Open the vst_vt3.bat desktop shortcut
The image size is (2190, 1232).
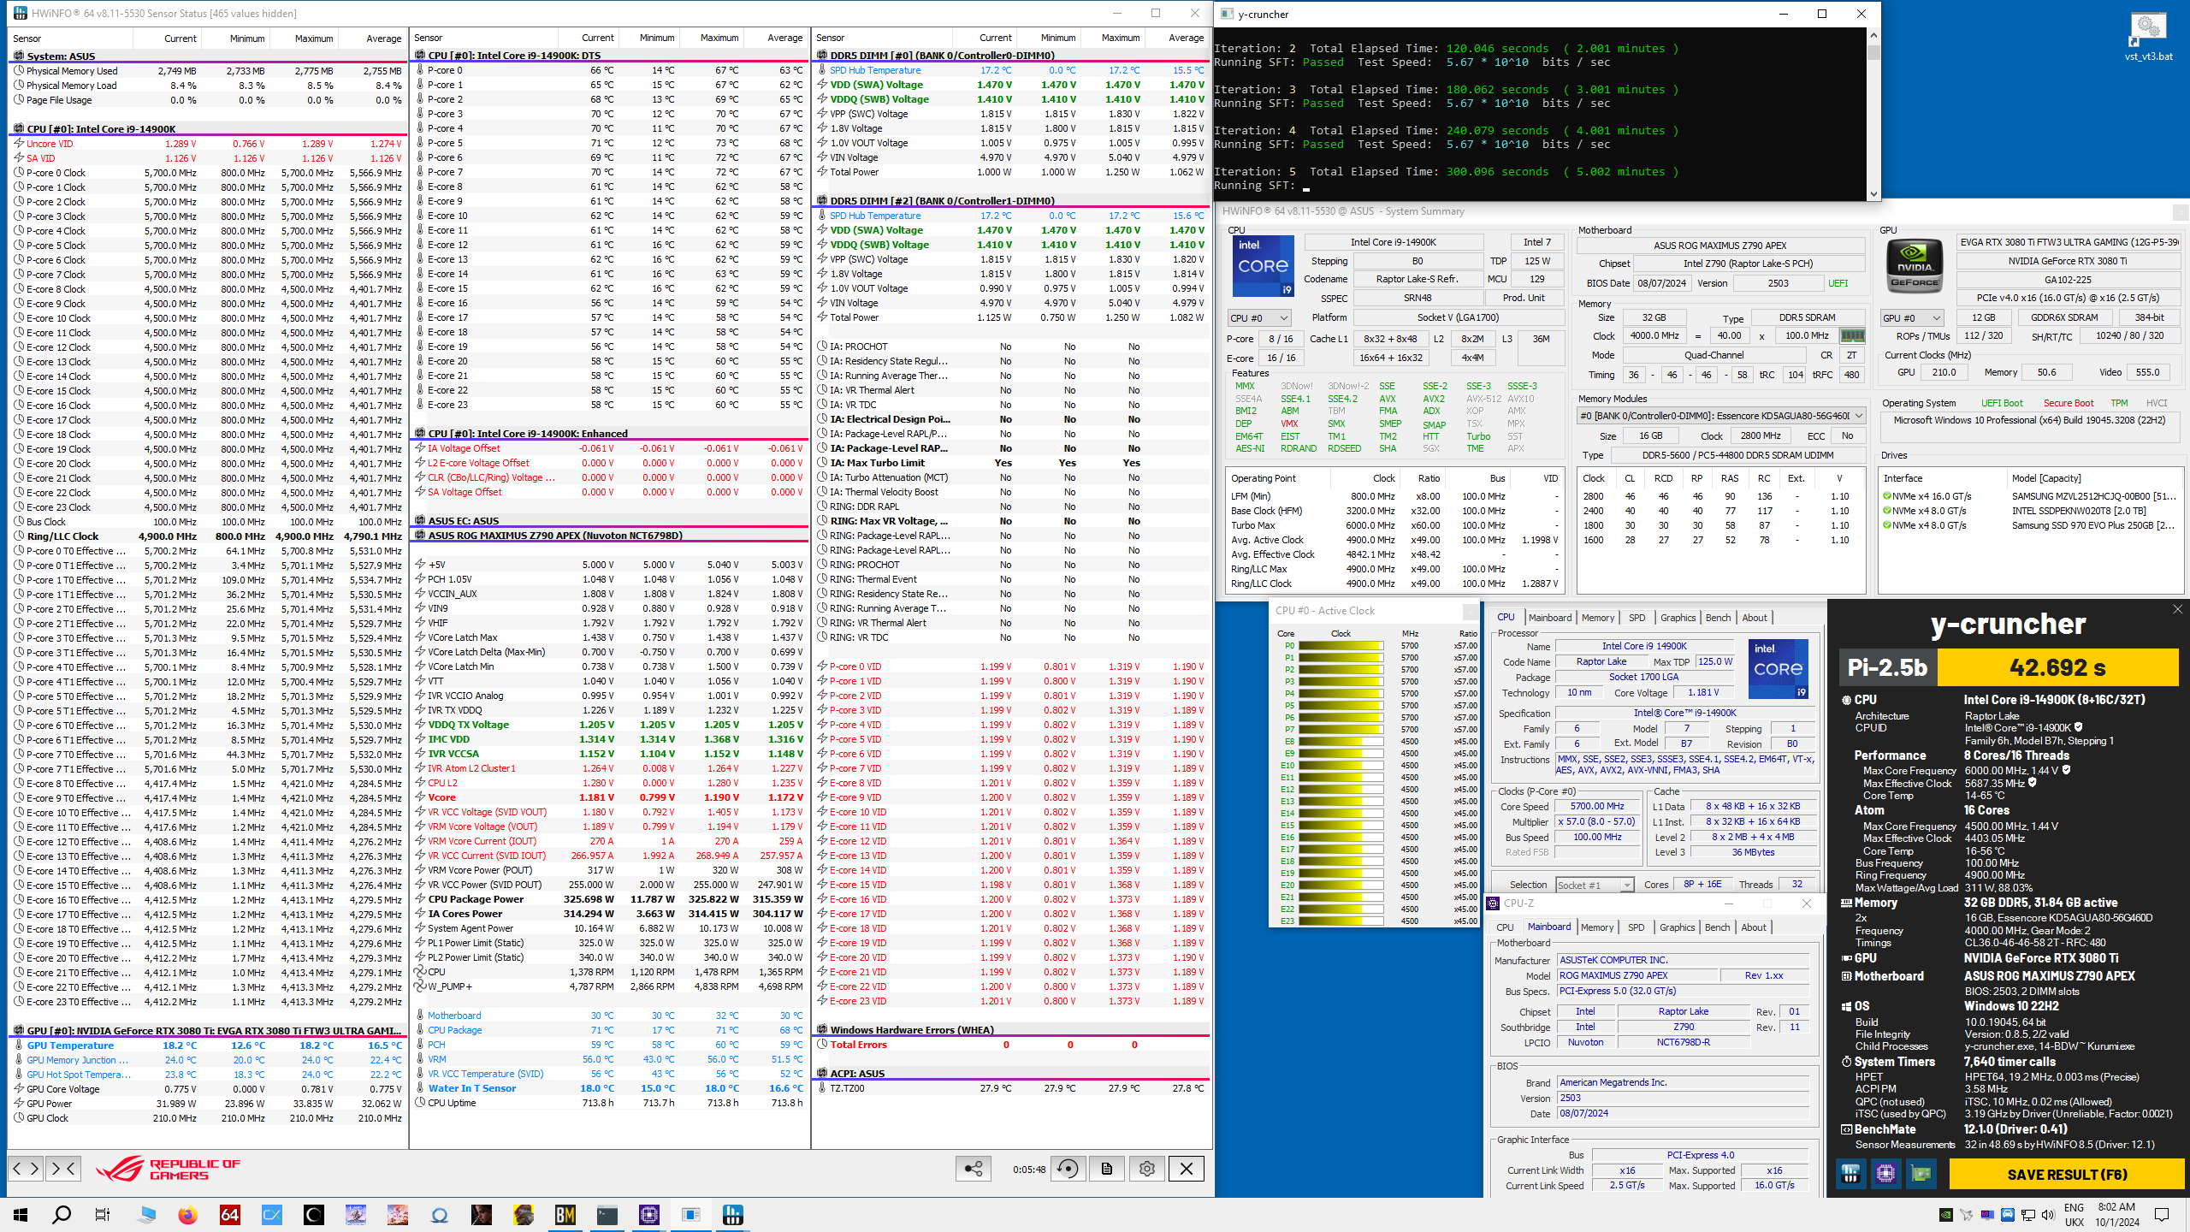[2148, 38]
